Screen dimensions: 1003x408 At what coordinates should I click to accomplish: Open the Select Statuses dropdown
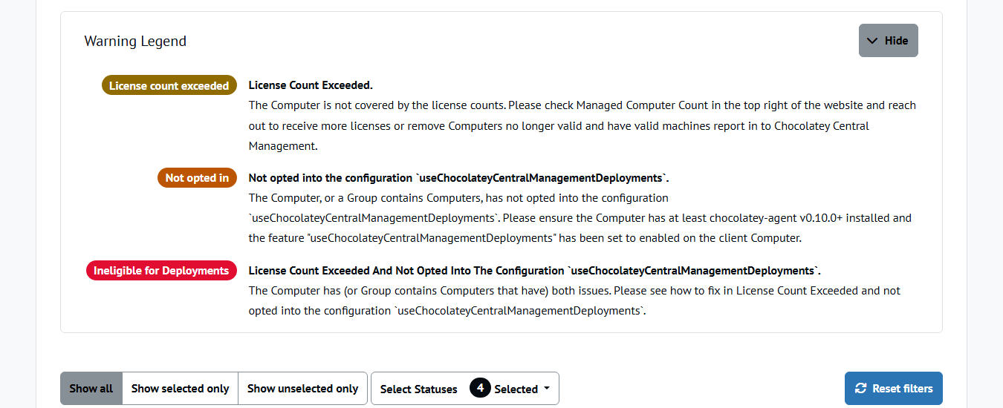[465, 389]
